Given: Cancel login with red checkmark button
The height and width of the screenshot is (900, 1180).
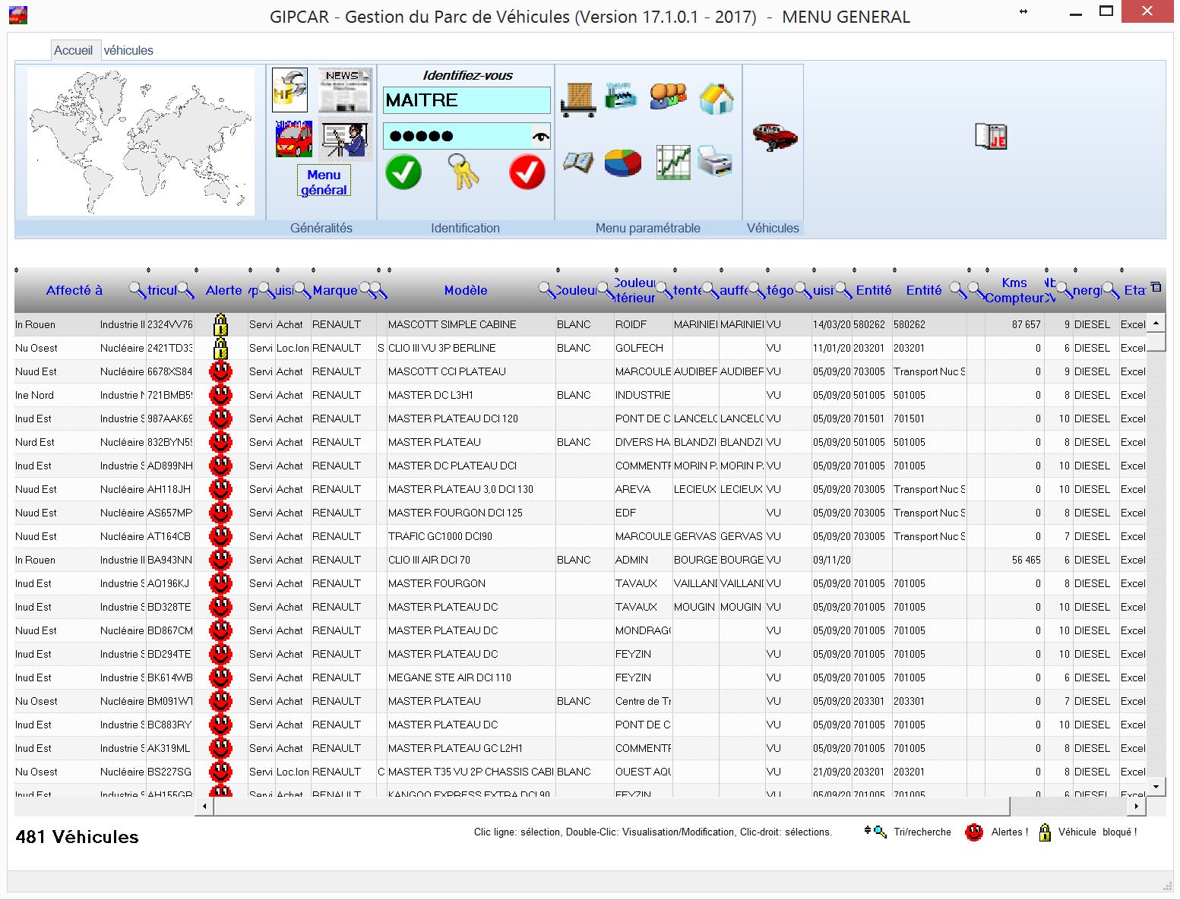Looking at the screenshot, I should point(527,172).
